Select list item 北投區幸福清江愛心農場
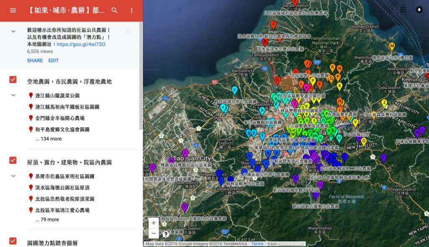The height and width of the screenshot is (247, 429). pos(62,210)
